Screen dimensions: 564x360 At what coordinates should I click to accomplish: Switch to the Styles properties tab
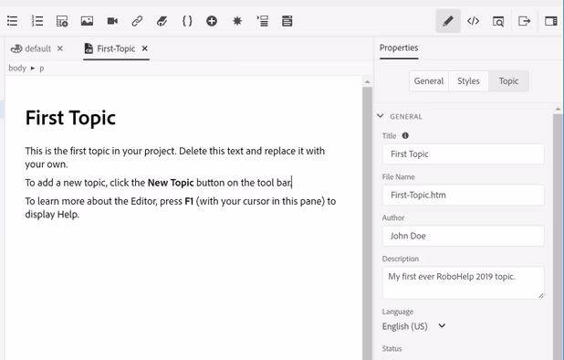click(468, 81)
